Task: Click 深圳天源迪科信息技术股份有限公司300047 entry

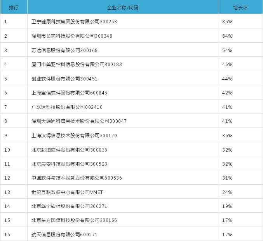Action: [x=79, y=121]
